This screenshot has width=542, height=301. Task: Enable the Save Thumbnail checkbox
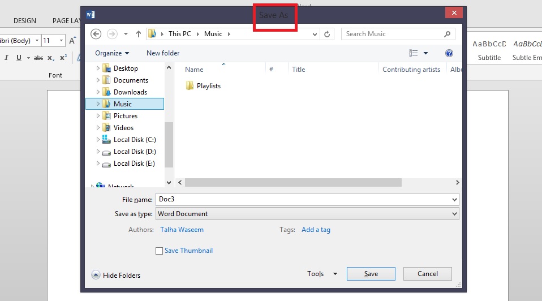click(159, 251)
